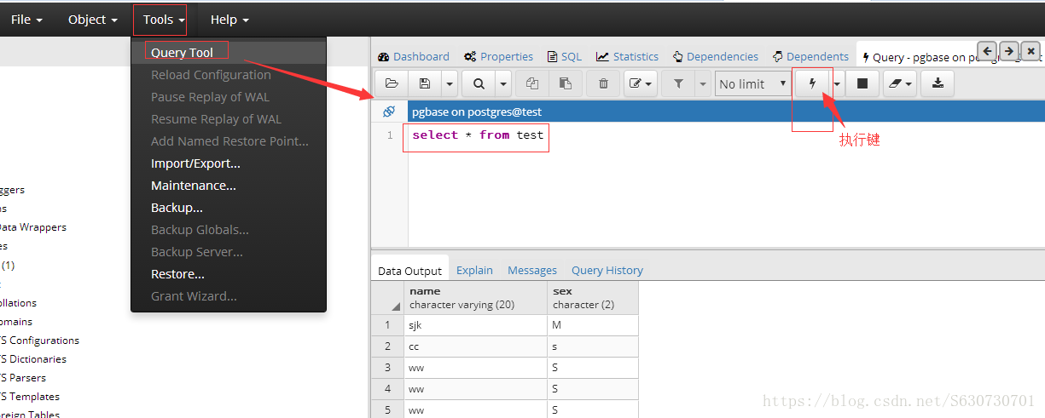The width and height of the screenshot is (1045, 418).
Task: Click the Paste clipboard icon
Action: pos(565,83)
